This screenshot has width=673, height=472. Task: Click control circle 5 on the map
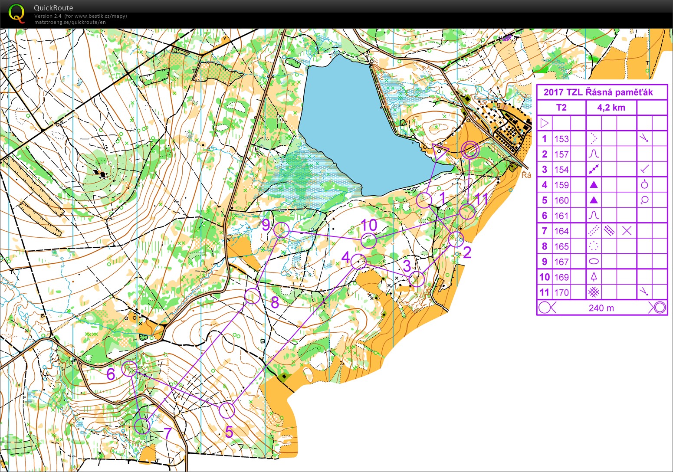(227, 410)
